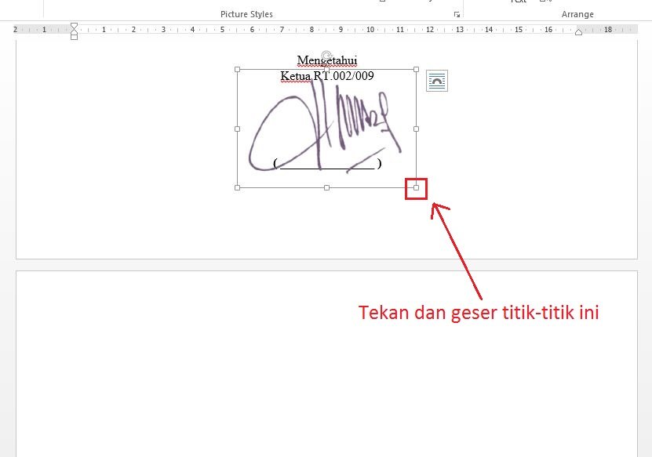Viewport: 652px width, 457px height.
Task: Click the rotation handle above the picture
Action: point(326,56)
